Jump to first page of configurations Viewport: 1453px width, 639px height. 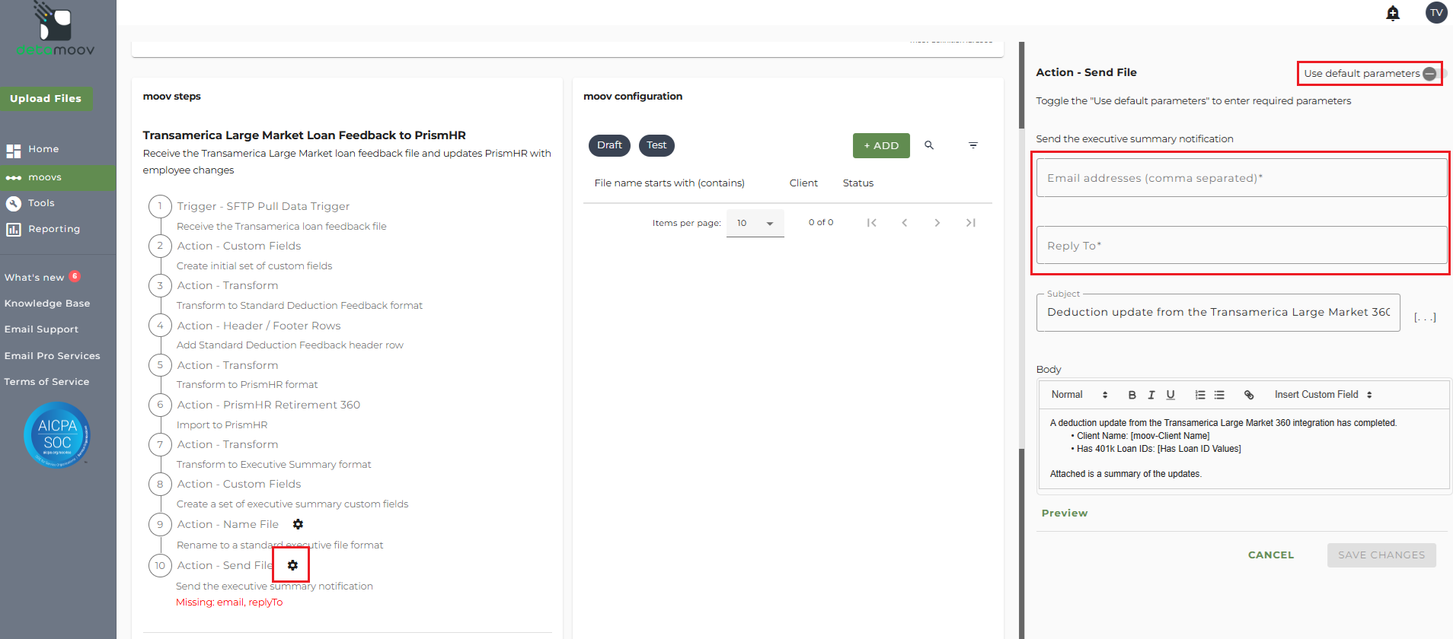tap(872, 223)
